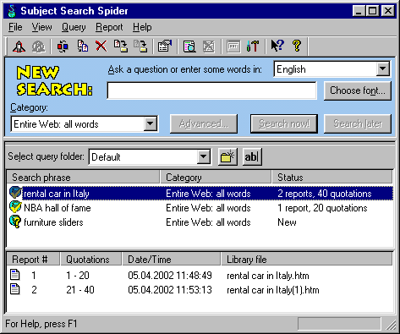Image resolution: width=400 pixels, height=334 pixels.
Task: Click inside the new search text field
Action: [x=212, y=90]
